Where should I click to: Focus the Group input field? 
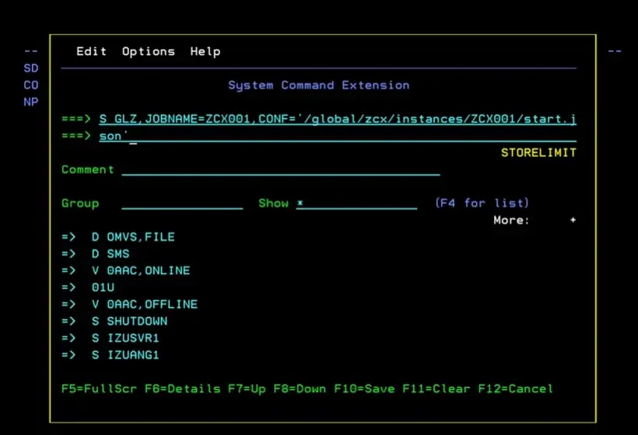[182, 204]
